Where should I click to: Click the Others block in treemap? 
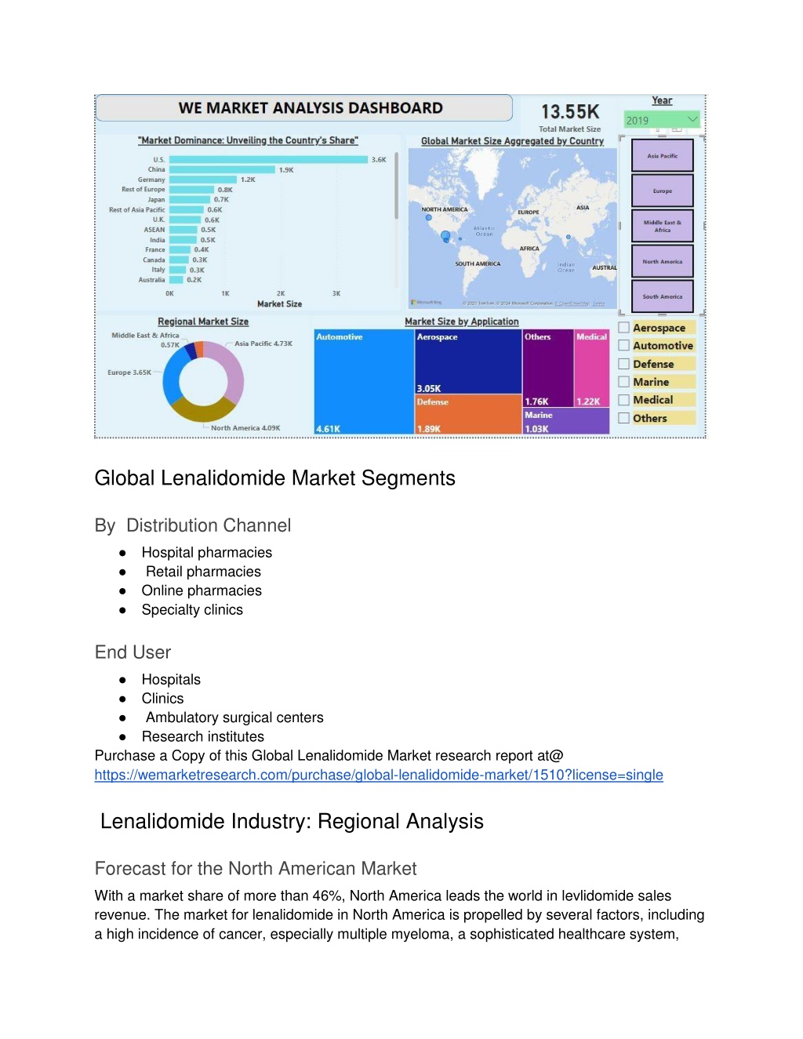[x=548, y=369]
